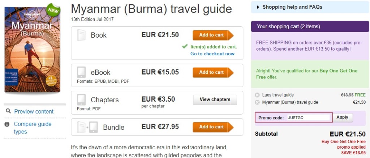Click into the Promo code field

(309, 118)
